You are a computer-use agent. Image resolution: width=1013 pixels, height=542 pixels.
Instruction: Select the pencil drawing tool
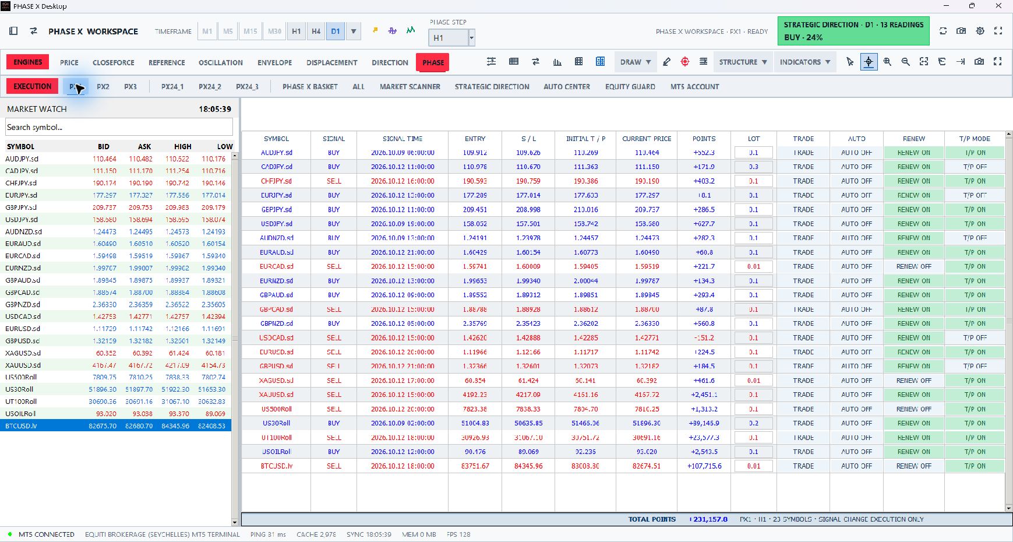pos(666,62)
